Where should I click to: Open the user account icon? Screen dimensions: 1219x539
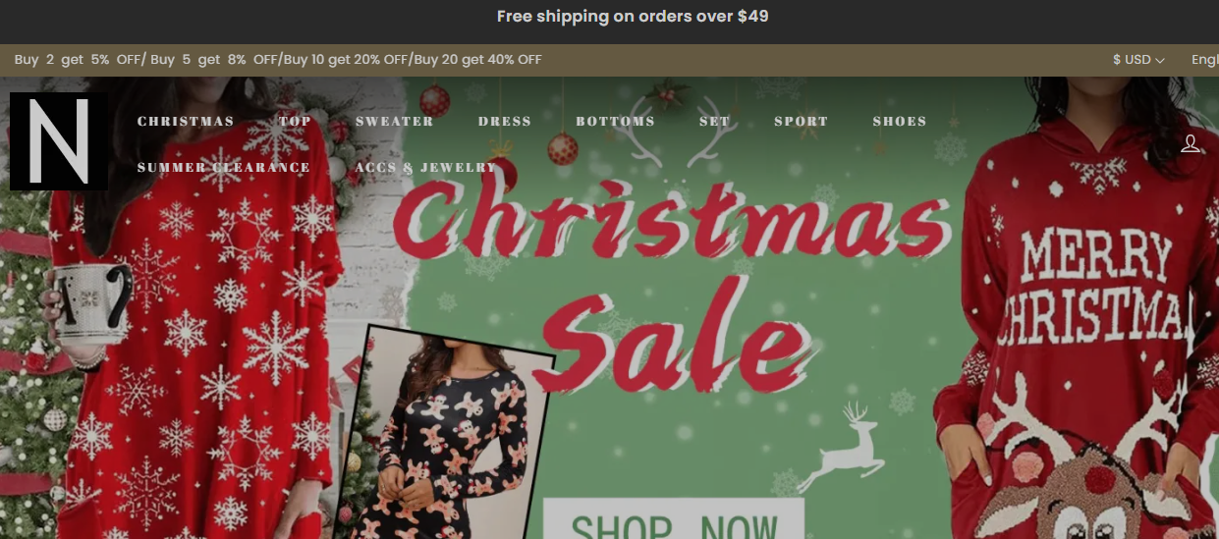pos(1190,144)
